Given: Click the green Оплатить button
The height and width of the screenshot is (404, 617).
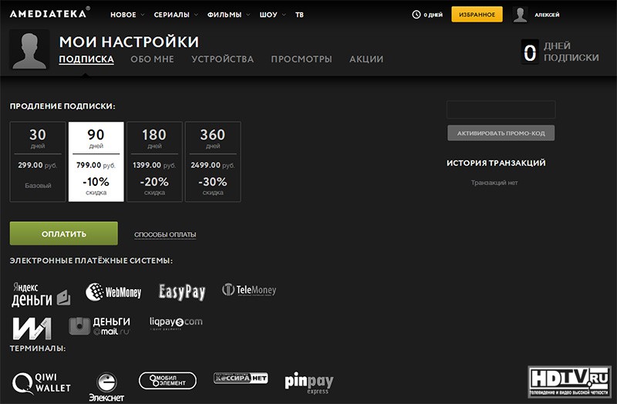Looking at the screenshot, I should tap(64, 234).
